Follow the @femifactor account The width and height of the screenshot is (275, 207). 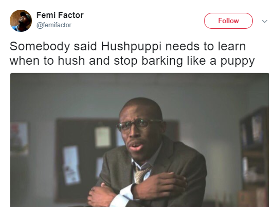point(228,21)
